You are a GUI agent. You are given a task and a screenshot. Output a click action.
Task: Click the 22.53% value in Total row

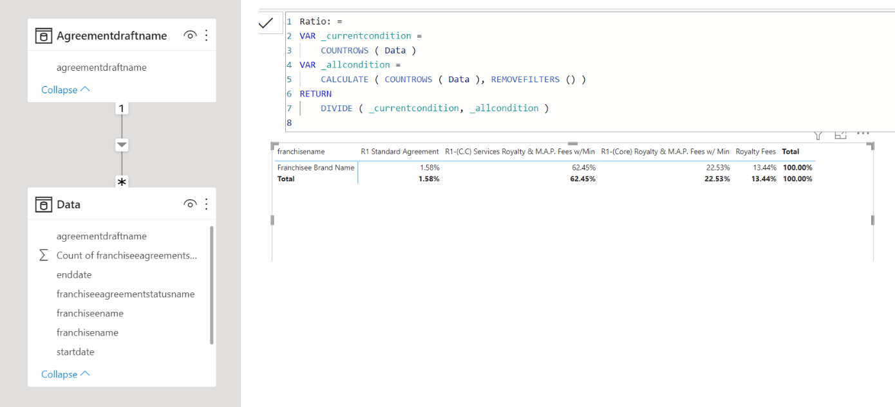(717, 179)
